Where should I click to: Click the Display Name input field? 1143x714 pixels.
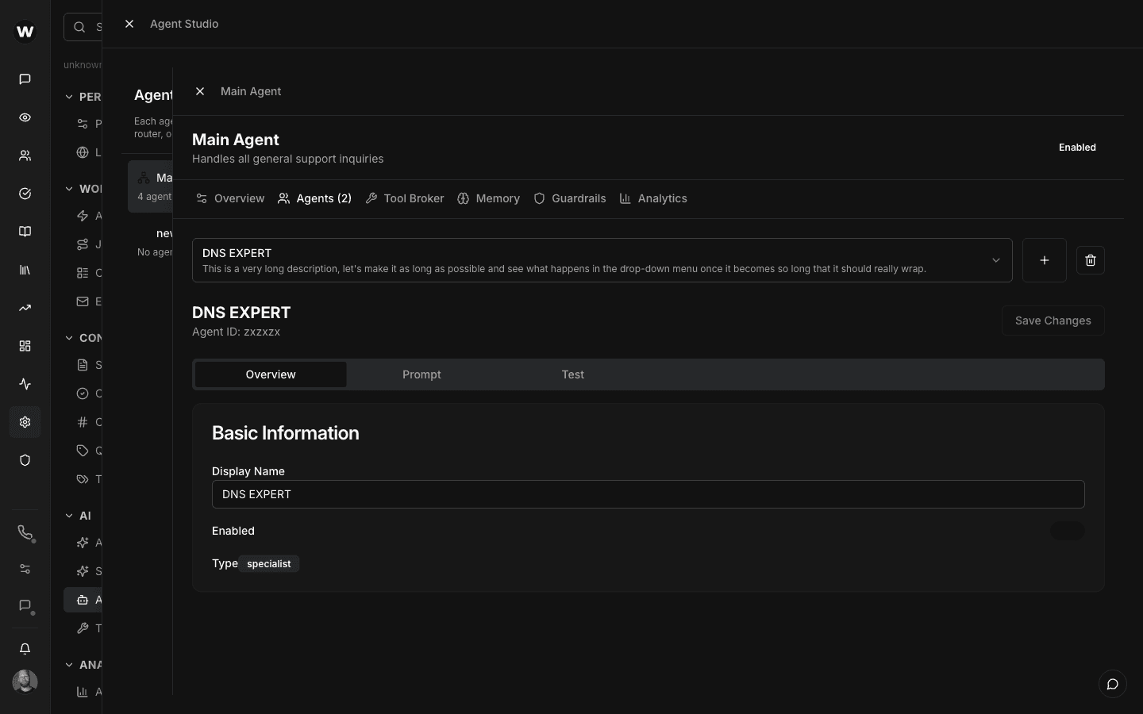click(648, 494)
